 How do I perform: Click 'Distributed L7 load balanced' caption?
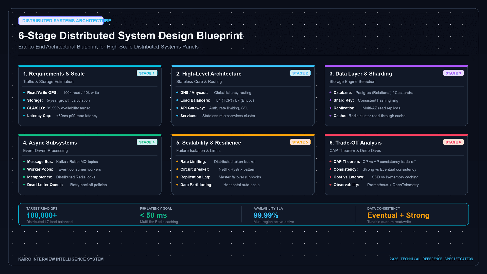[49, 222]
